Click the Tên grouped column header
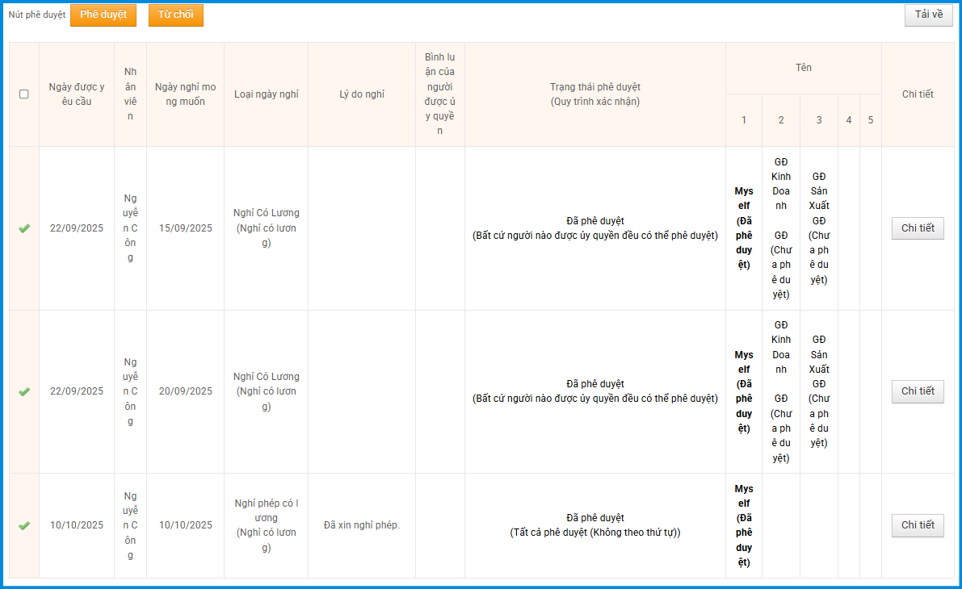The height and width of the screenshot is (589, 962). (x=803, y=68)
